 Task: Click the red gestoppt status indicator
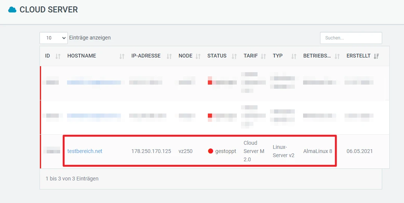click(211, 151)
